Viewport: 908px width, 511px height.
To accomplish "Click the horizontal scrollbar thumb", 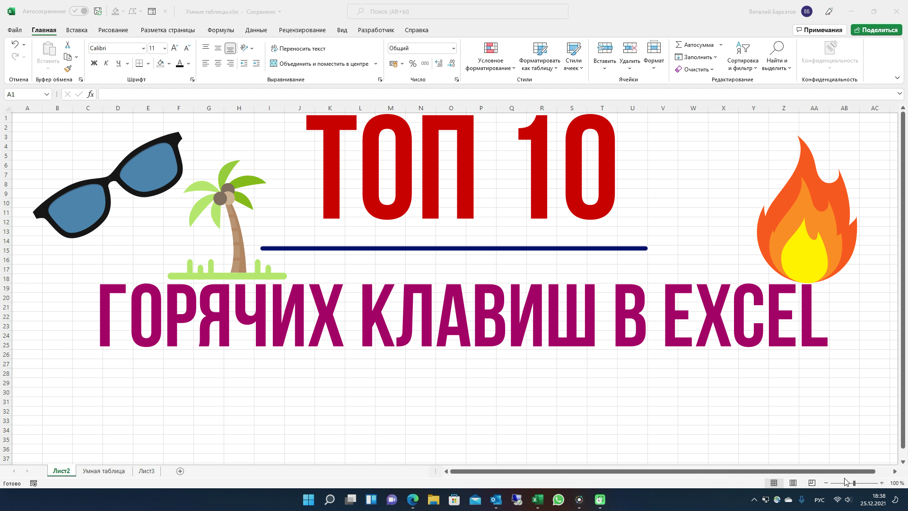I will pos(663,471).
